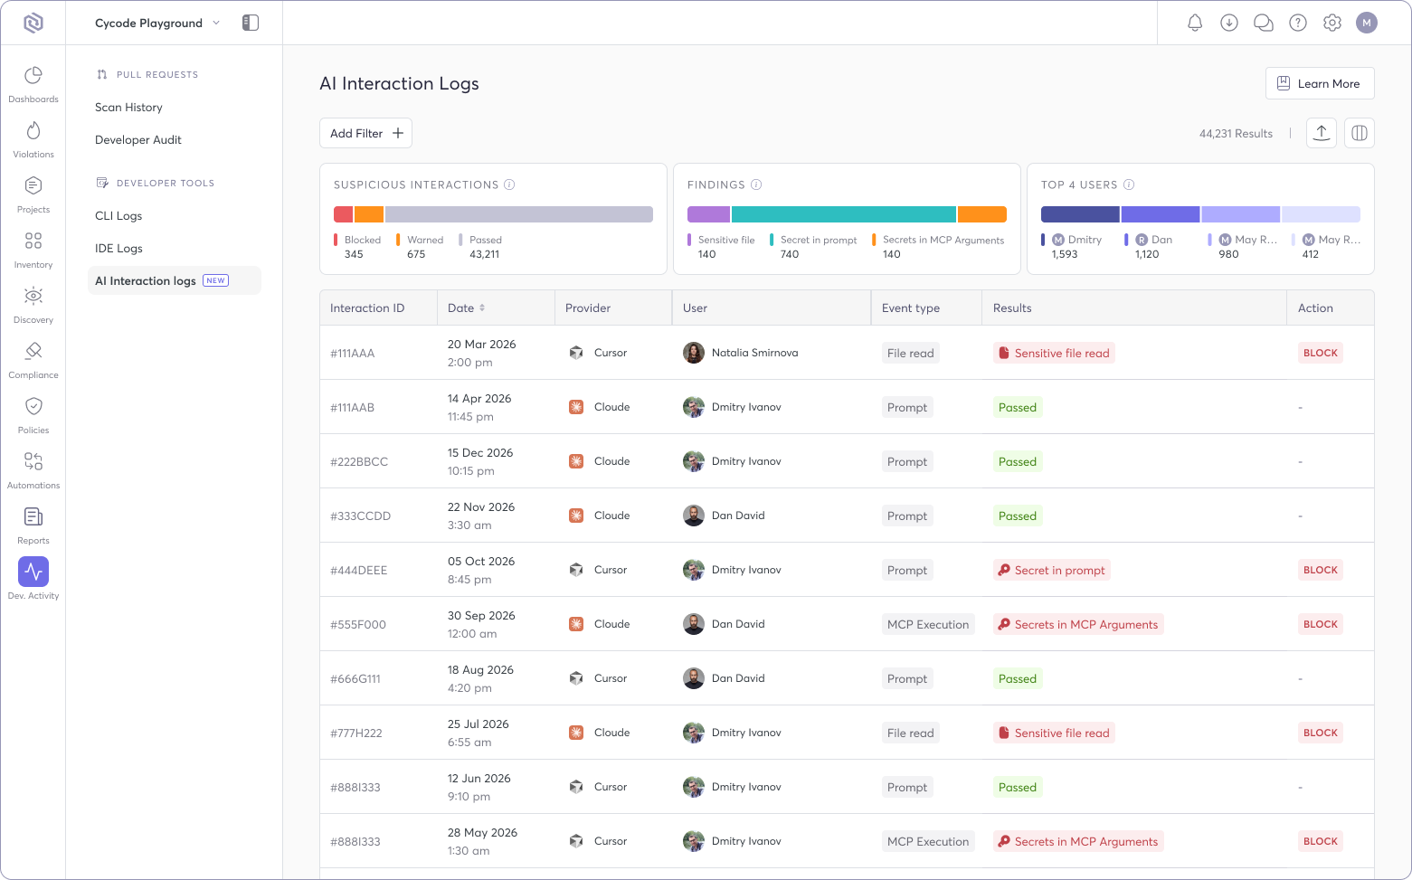1412x880 pixels.
Task: Open the column visibility settings icon
Action: (1359, 132)
